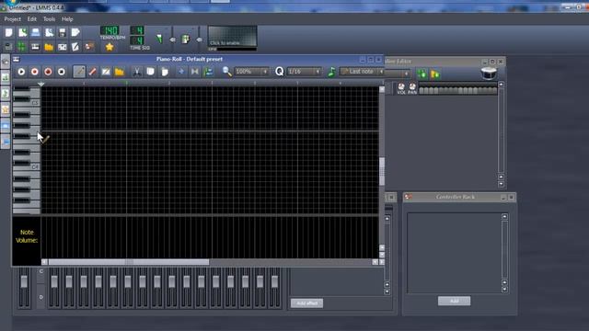Click the magnifier zoom icon in Piano Roll
The width and height of the screenshot is (589, 331).
pos(227,72)
